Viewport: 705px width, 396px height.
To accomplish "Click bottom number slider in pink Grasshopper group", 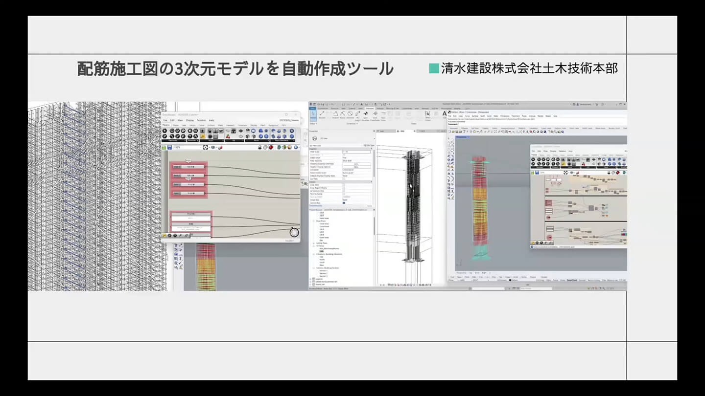I will [188, 193].
